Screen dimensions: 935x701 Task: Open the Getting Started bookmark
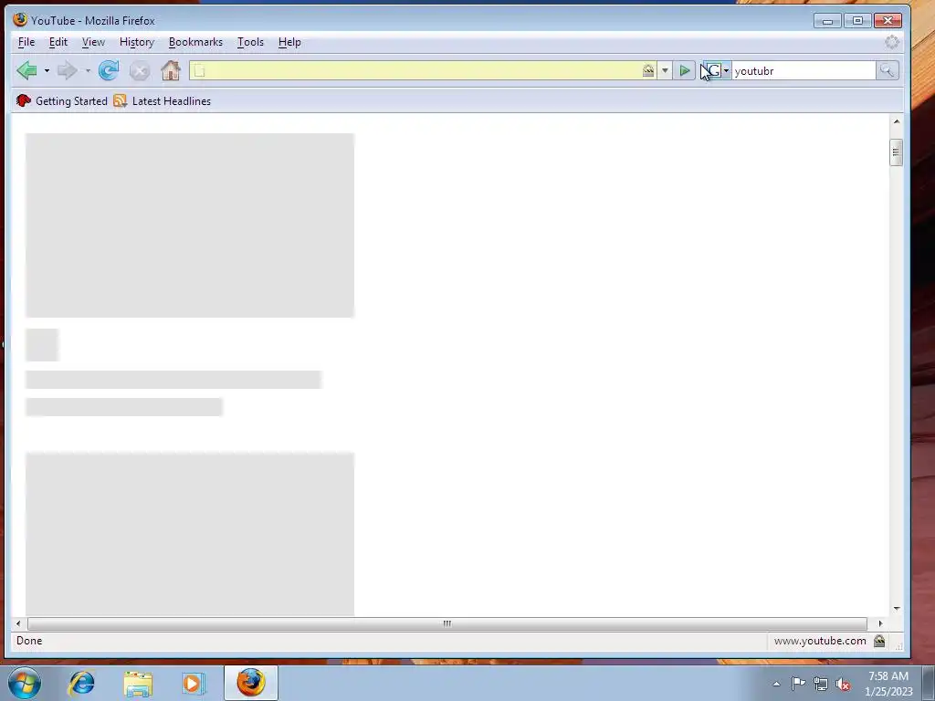(62, 100)
